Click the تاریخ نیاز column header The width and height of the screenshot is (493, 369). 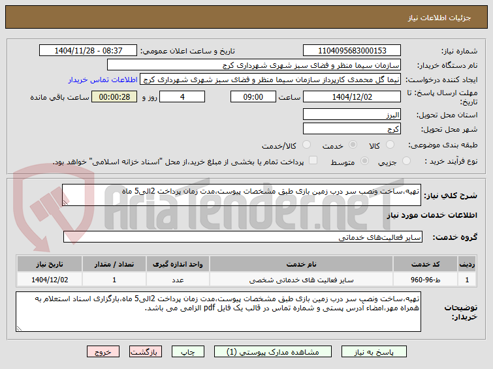click(x=50, y=264)
